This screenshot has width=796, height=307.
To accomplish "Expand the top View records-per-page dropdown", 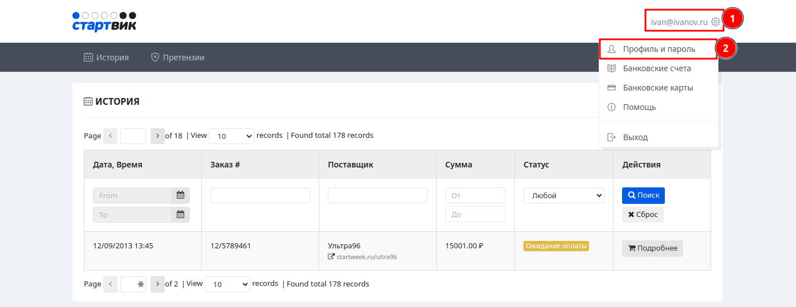I will pos(232,136).
